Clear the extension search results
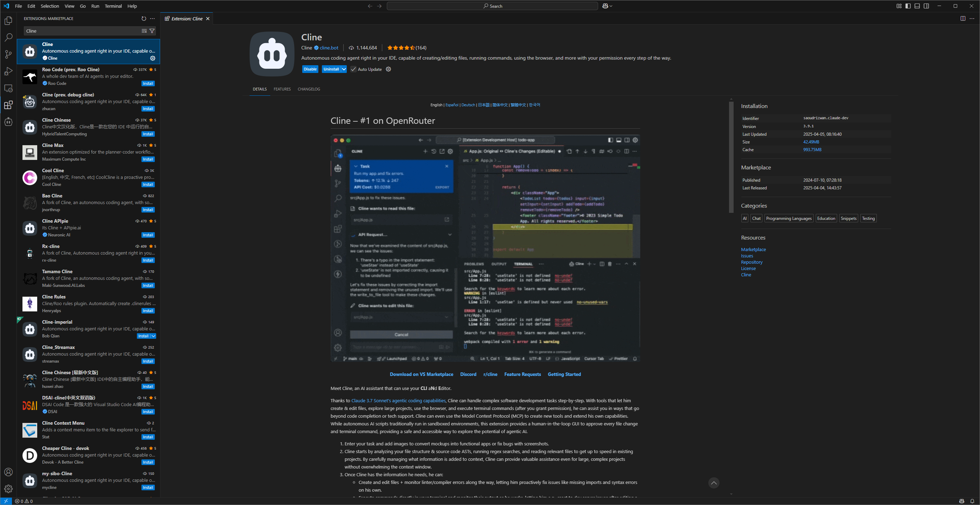This screenshot has height=505, width=980. coord(144,31)
